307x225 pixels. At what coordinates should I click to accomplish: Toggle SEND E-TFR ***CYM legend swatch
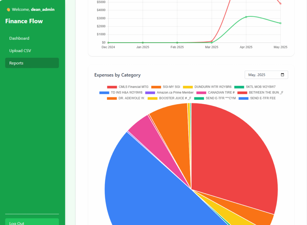(x=199, y=98)
